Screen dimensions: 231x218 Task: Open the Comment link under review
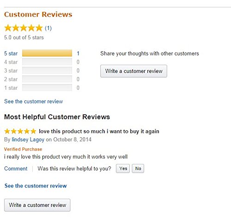[16, 169]
